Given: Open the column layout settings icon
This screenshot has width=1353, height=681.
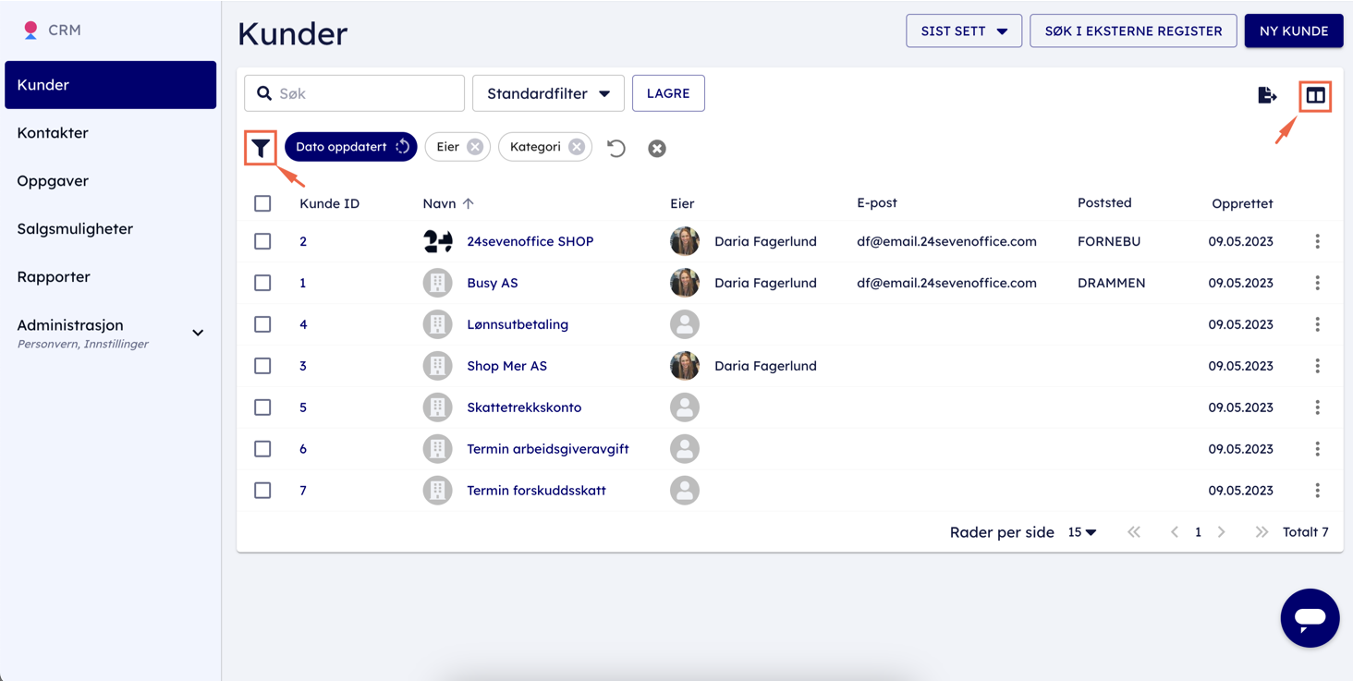Looking at the screenshot, I should (x=1314, y=95).
